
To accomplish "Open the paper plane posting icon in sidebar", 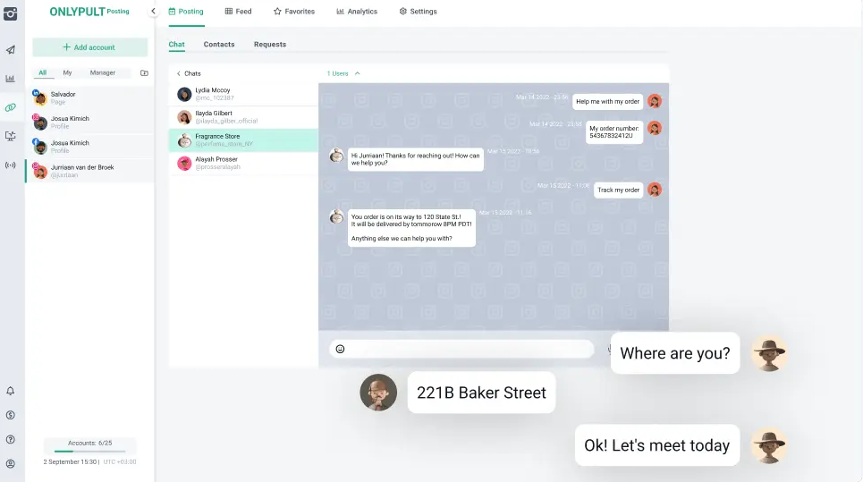I will click(11, 50).
